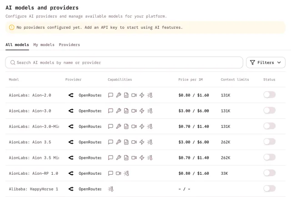Click OpenRouter logo in Aion-2.0 row

pyautogui.click(x=71, y=95)
